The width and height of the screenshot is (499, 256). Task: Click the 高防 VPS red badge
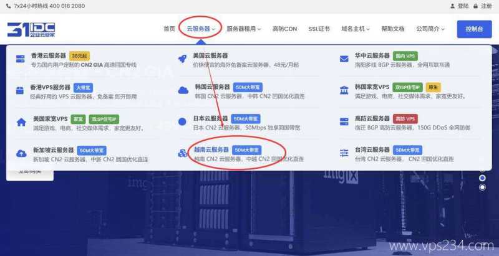[405, 119]
